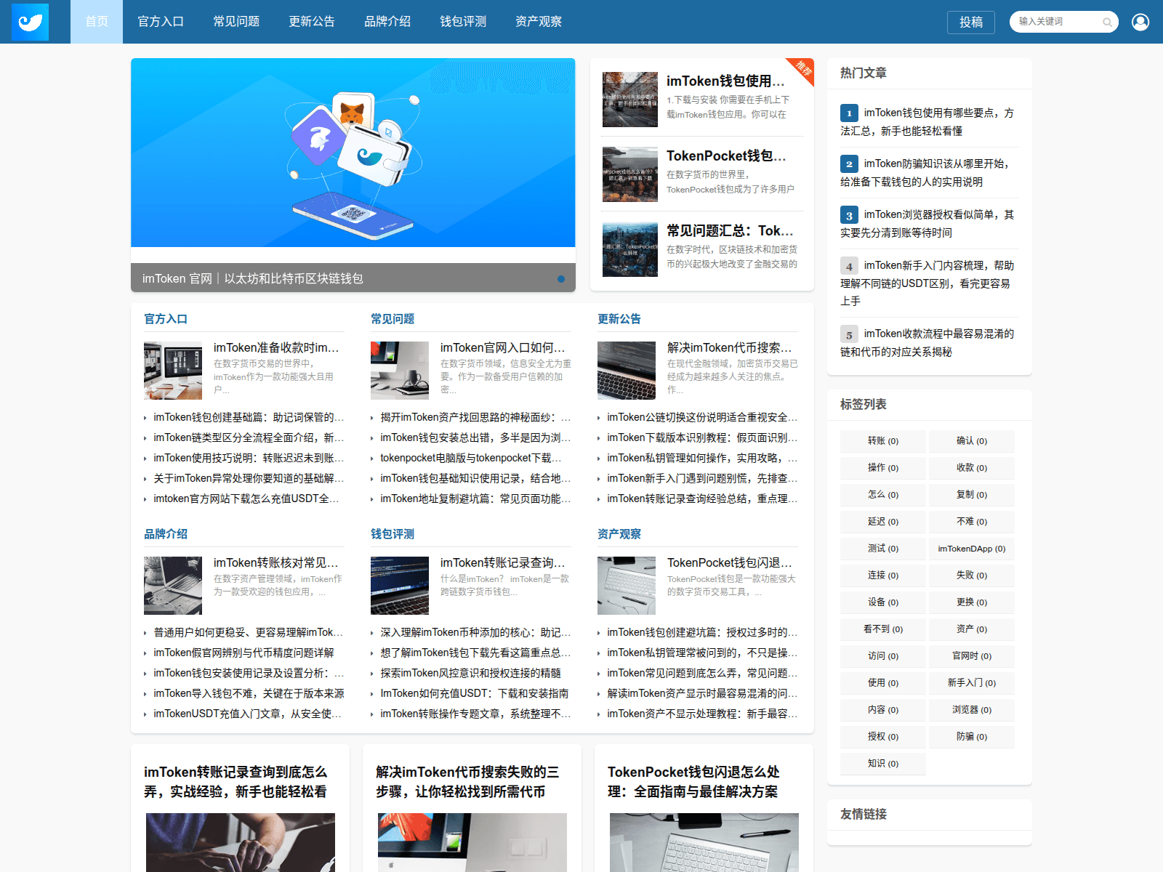Open 解决imToken代币搜索失败的三步骤 card title

click(x=467, y=782)
